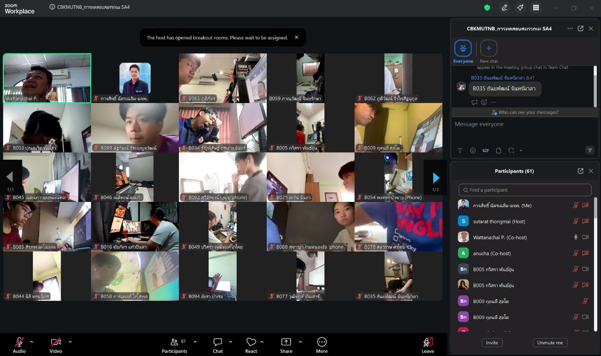The width and height of the screenshot is (601, 356).
Task: Open emoji picker in chat toolbar
Action: pos(473,150)
